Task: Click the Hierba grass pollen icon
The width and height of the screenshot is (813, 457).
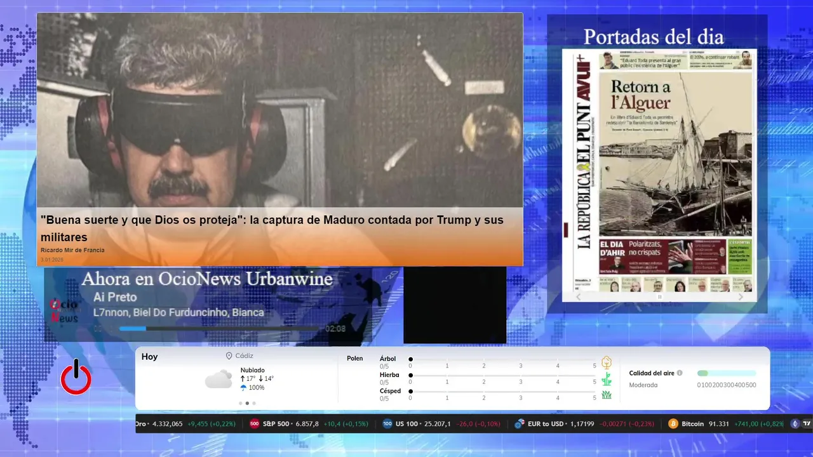Action: pos(607,379)
